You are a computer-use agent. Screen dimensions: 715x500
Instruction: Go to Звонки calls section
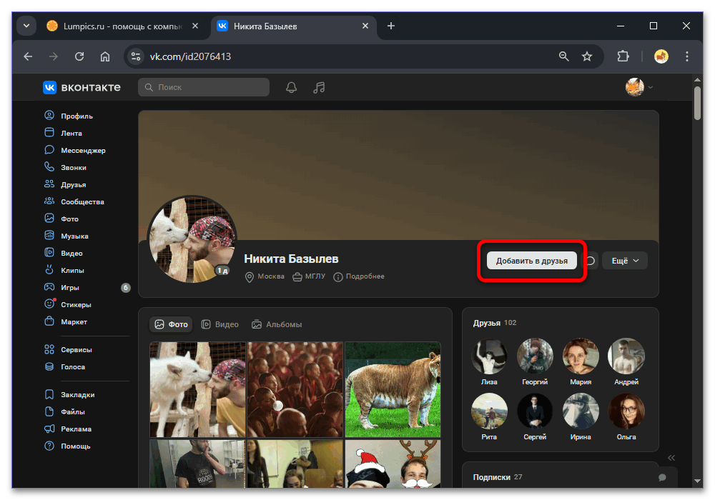click(65, 167)
